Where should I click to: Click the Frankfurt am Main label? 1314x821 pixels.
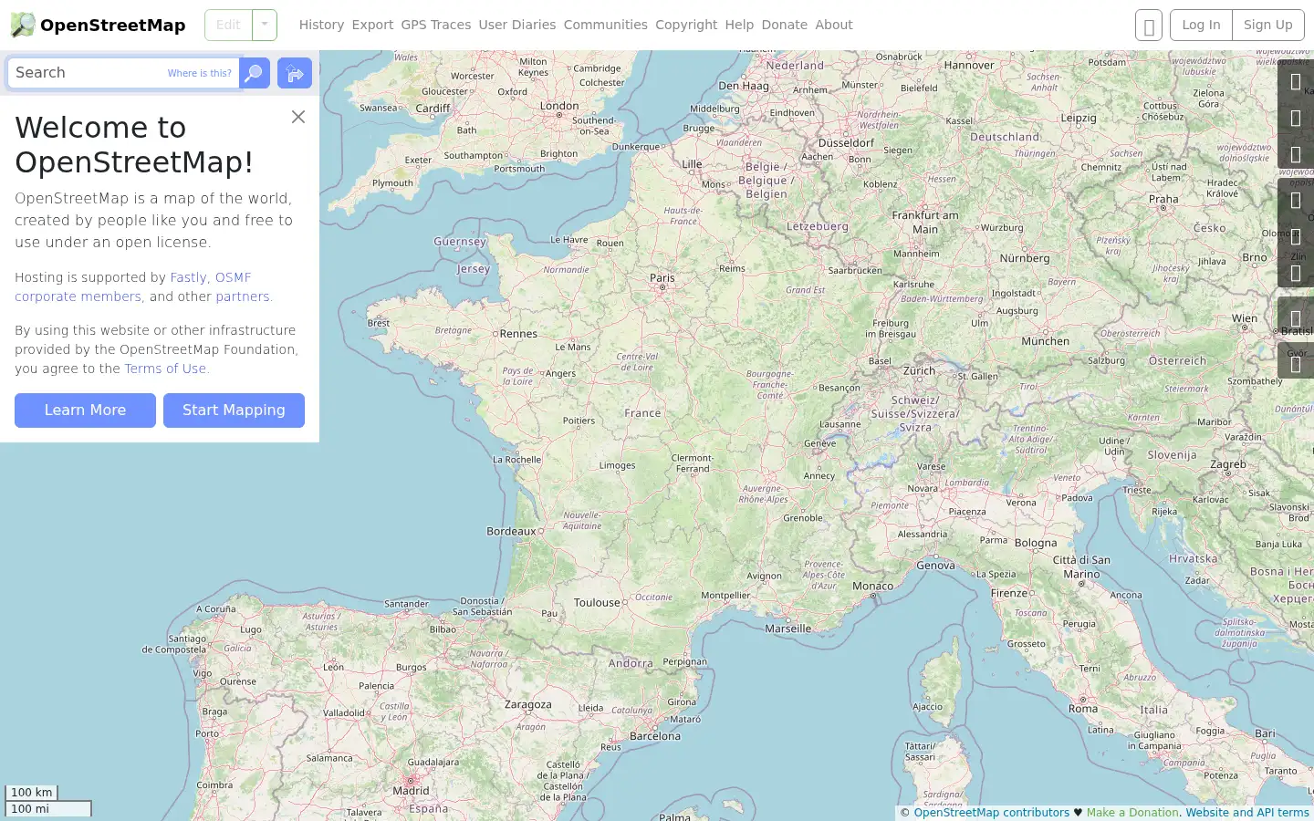(x=925, y=223)
